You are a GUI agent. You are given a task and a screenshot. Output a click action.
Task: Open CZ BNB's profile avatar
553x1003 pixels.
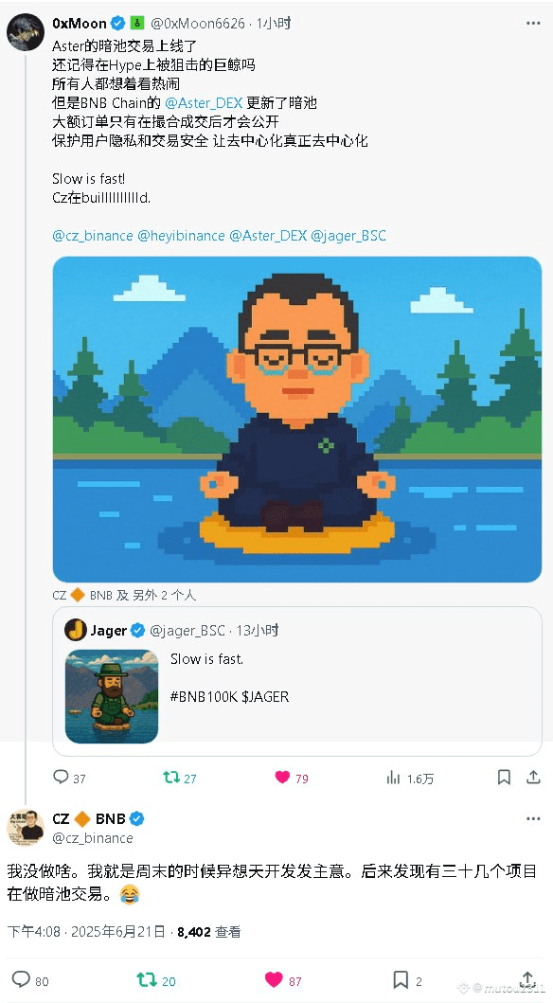click(26, 827)
